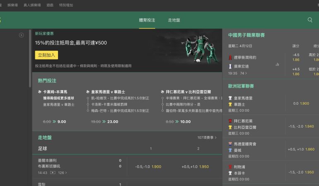This screenshot has height=186, width=319.
Task: Click the Liaoning team red jersey icon
Action: pyautogui.click(x=230, y=57)
